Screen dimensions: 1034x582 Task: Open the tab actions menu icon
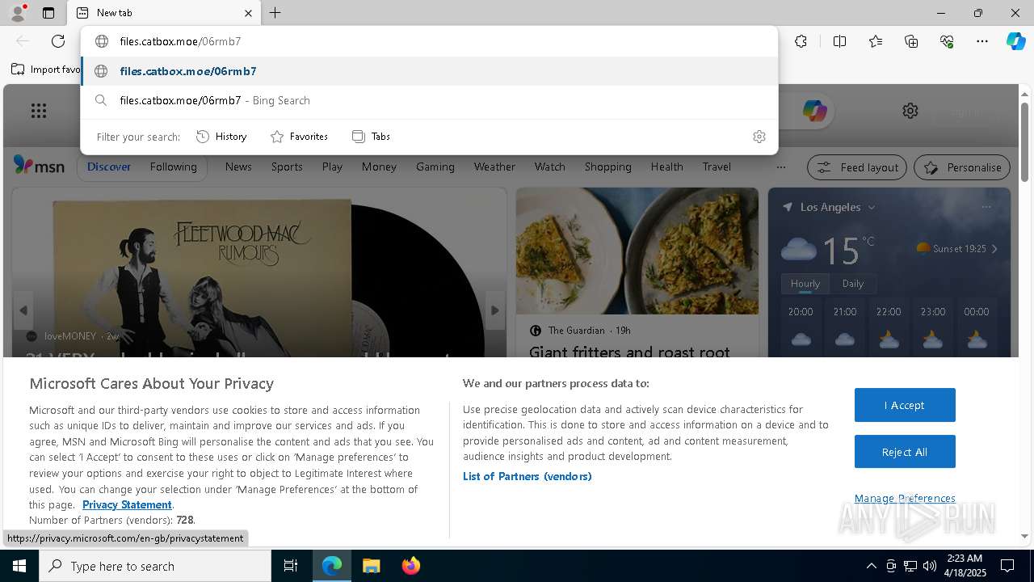(48, 13)
